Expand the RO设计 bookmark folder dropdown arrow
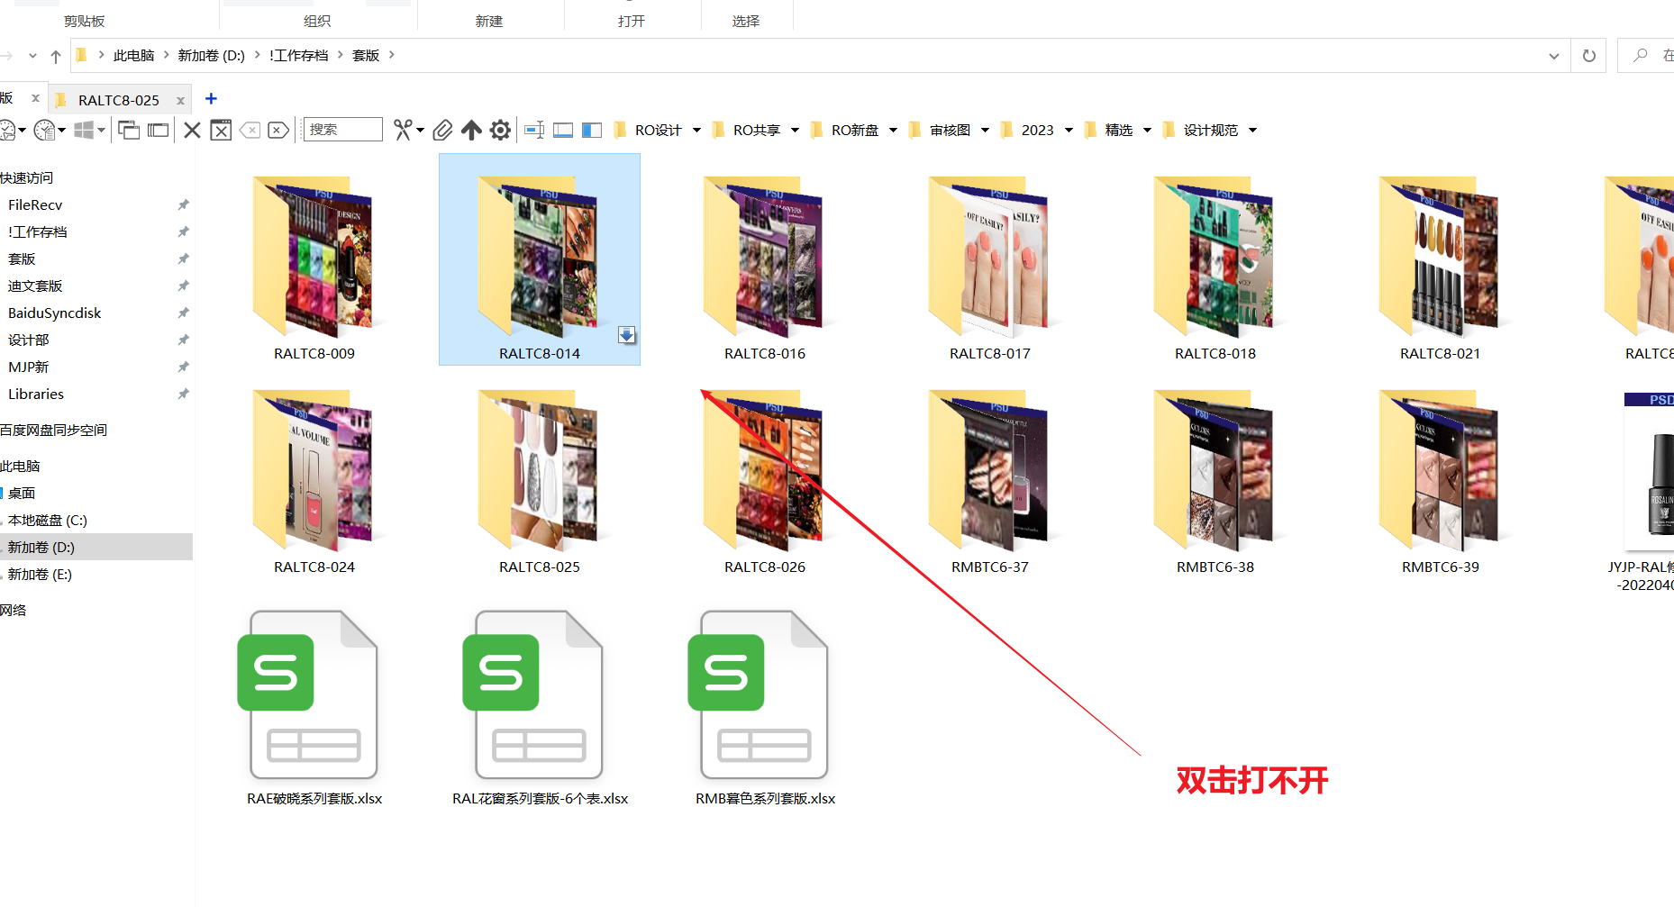 point(696,131)
